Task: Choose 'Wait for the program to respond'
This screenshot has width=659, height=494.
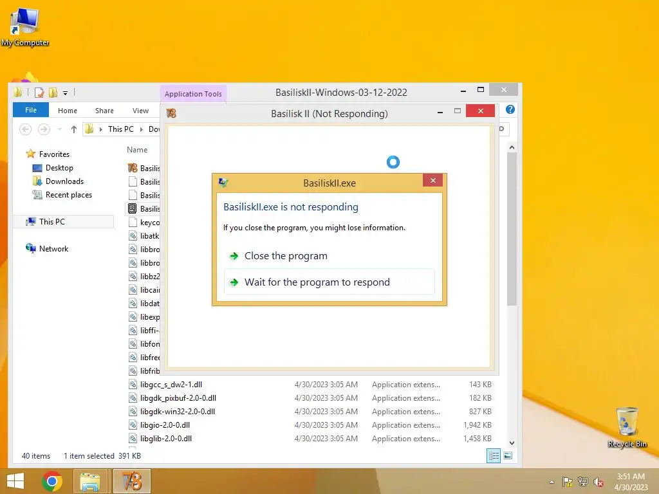Action: pyautogui.click(x=329, y=282)
